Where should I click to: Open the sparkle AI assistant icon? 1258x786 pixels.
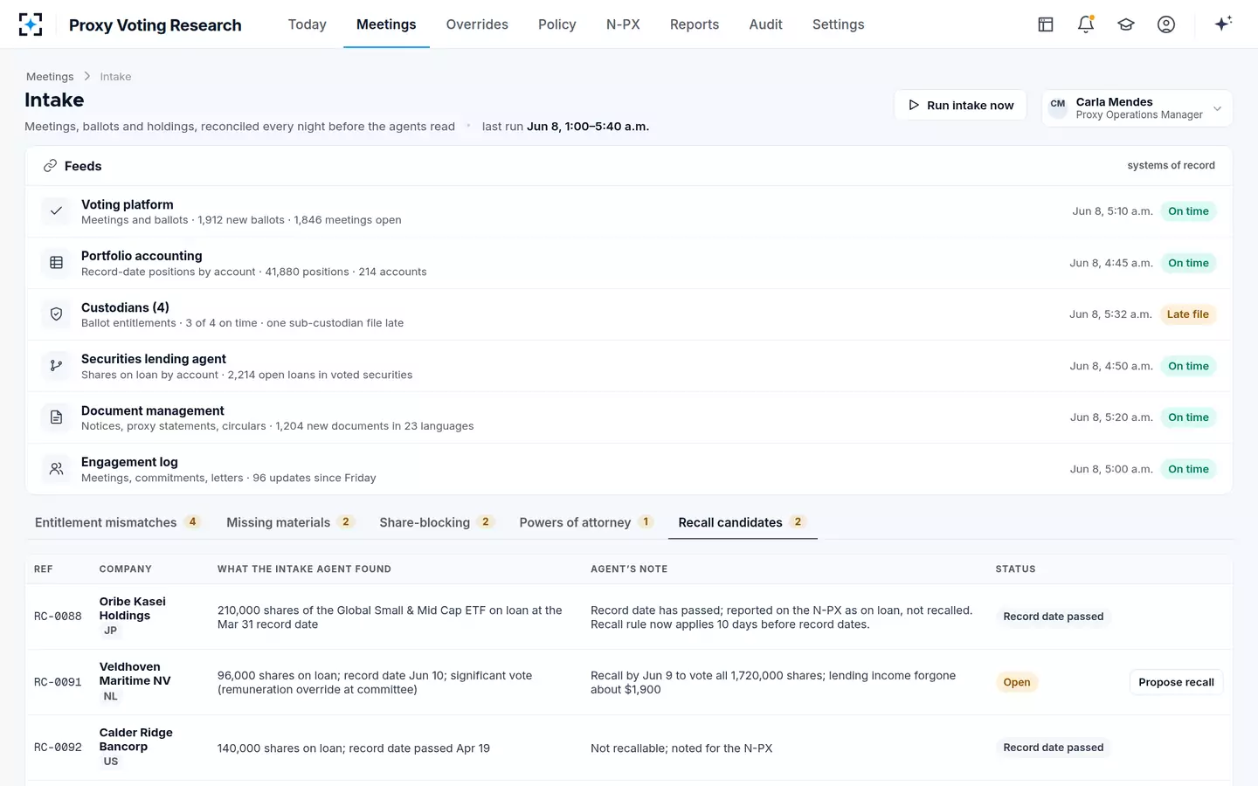pyautogui.click(x=1223, y=24)
